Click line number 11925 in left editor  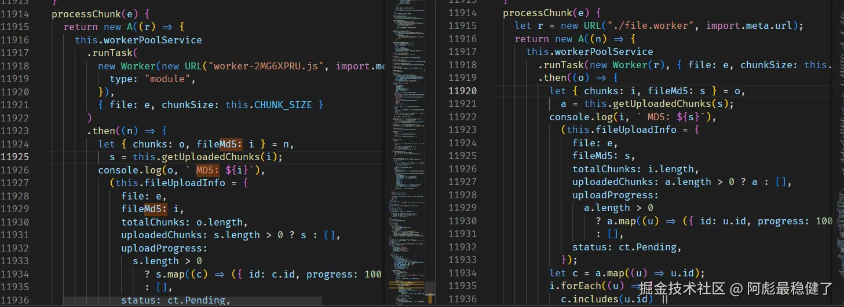[x=15, y=157]
